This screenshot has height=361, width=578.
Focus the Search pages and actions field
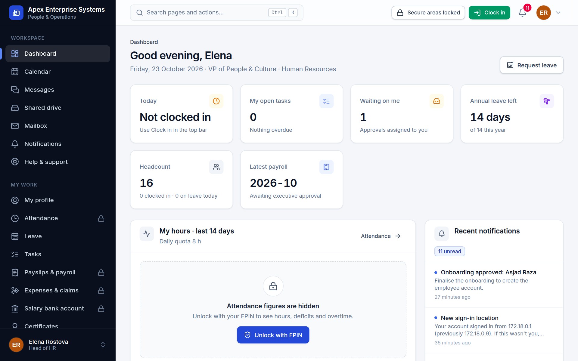(216, 13)
